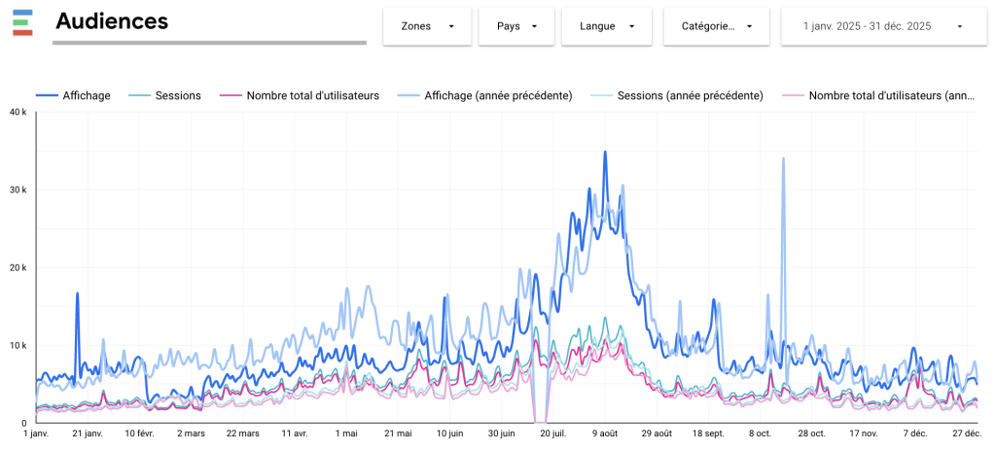Click the light-blue spike in mid-October
Screen dimensions: 996x451
click(783, 159)
